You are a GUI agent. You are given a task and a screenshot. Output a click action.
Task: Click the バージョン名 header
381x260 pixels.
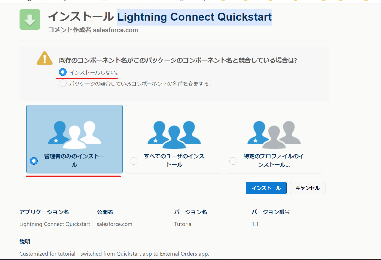click(191, 212)
